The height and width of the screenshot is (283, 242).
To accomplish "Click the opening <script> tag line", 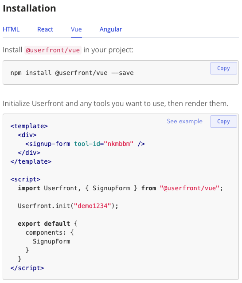I will point(25,179).
